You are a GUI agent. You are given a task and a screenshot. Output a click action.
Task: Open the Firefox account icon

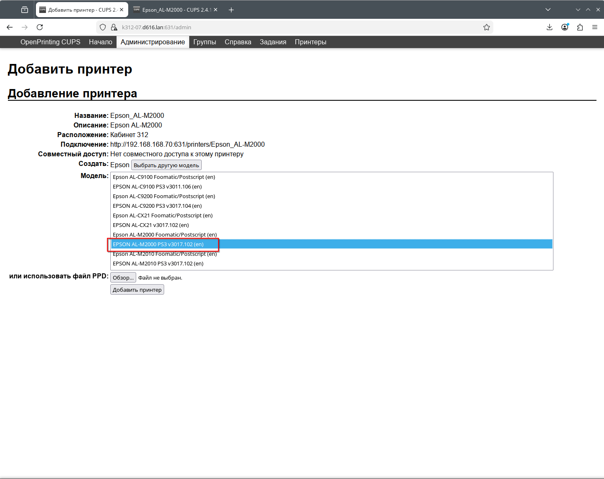[565, 27]
